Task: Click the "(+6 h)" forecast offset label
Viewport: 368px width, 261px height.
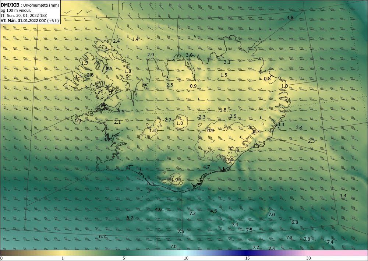Action: (53, 21)
